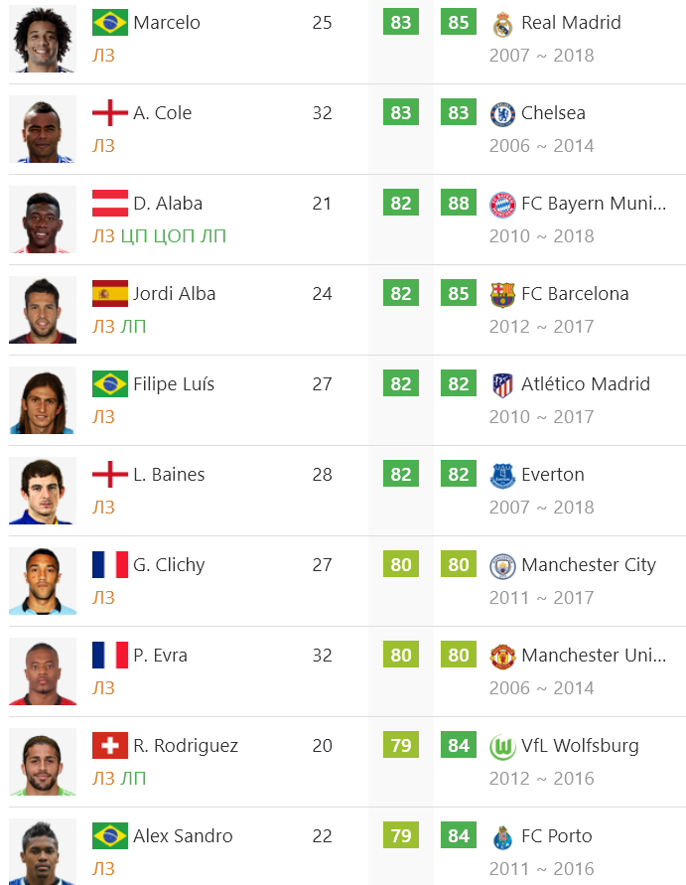Click G. Clichy's overall rating 80 badge
The image size is (686, 885).
(401, 564)
